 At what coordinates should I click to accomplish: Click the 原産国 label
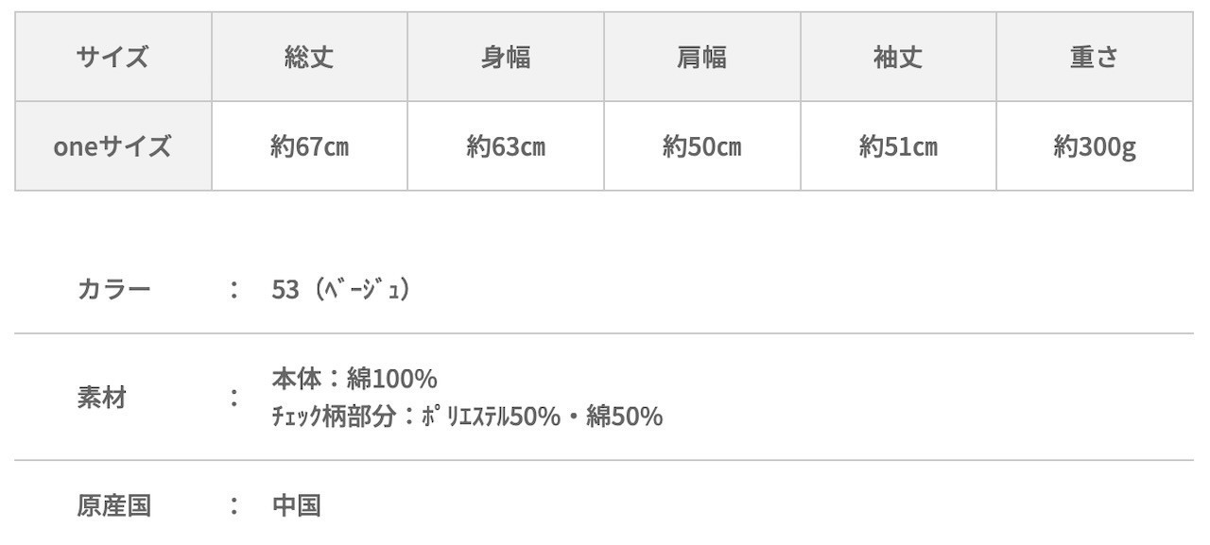tap(113, 505)
